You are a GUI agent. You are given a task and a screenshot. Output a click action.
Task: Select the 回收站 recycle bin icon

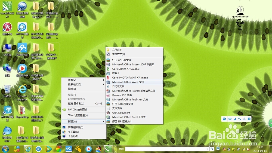tap(7, 91)
